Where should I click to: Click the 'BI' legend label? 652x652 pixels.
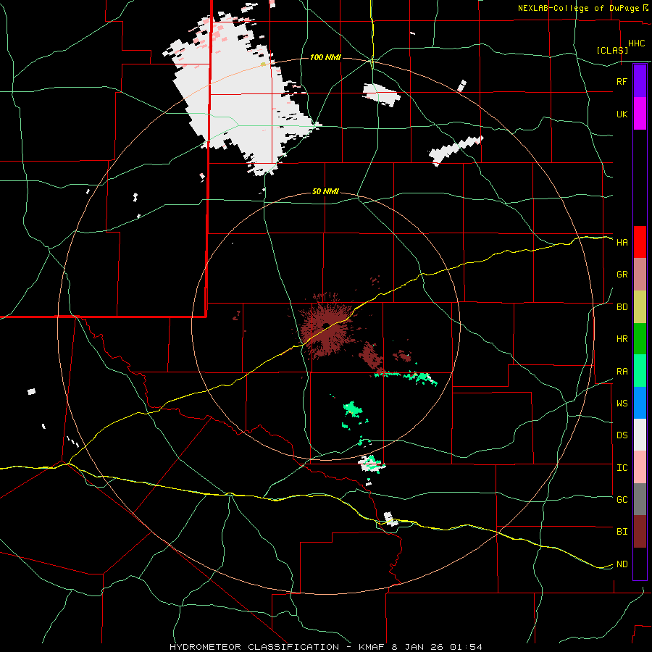622,532
